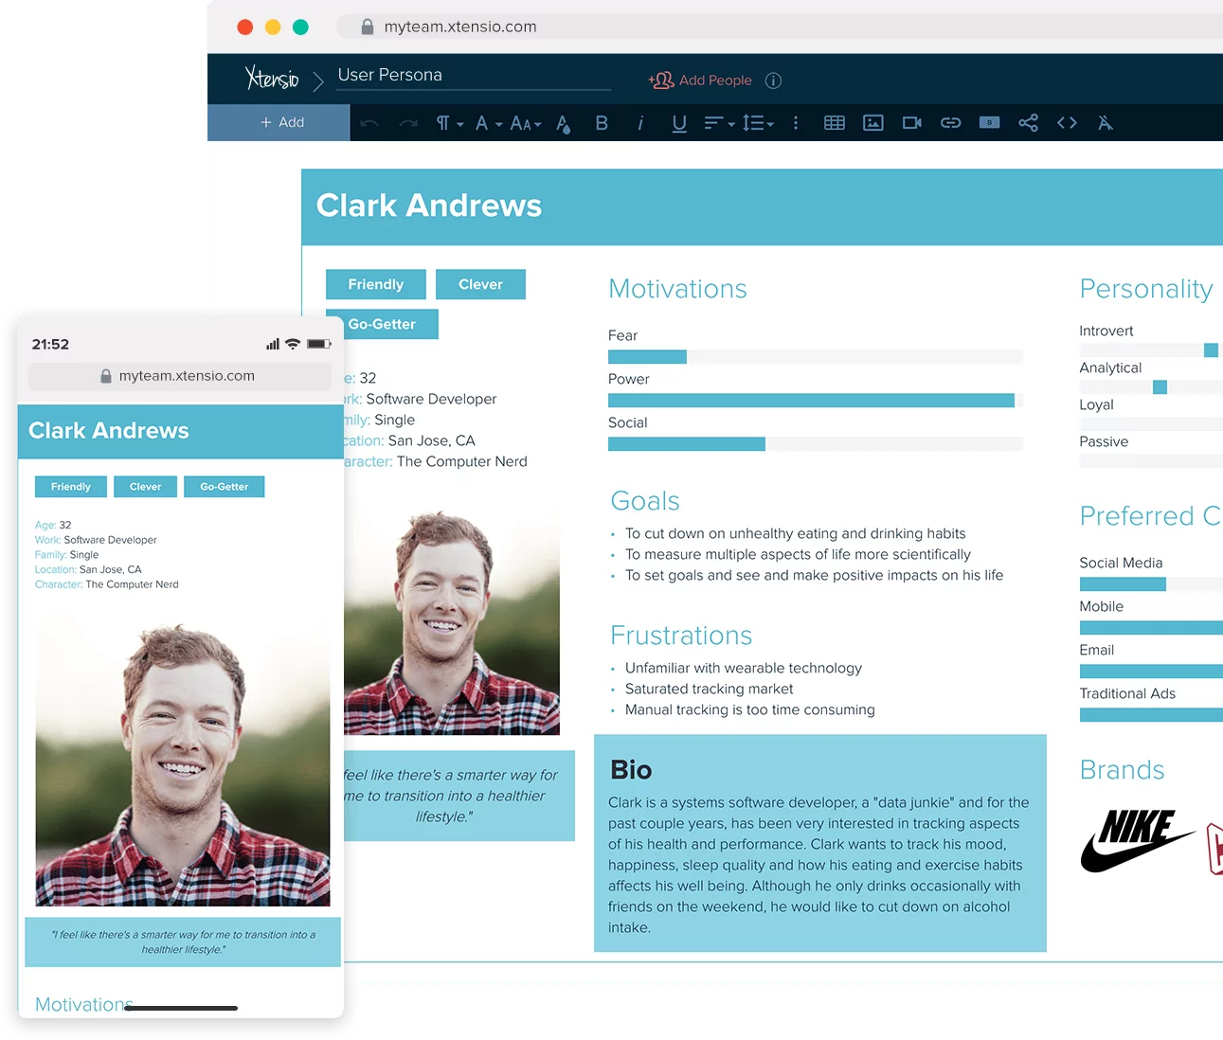Click the undo arrow
This screenshot has height=1040, width=1223.
[x=369, y=122]
